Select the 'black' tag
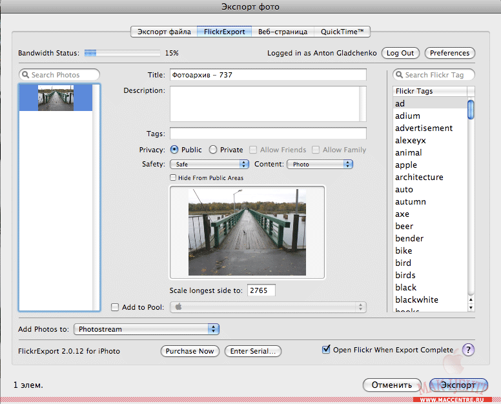Image resolution: width=501 pixels, height=404 pixels. pyautogui.click(x=430, y=287)
